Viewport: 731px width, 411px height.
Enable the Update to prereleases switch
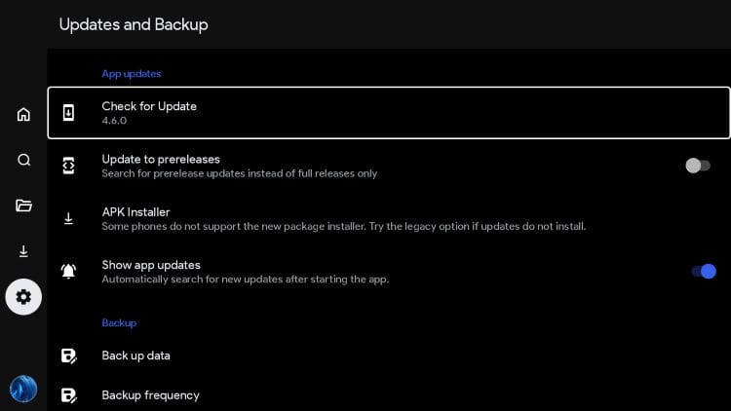pos(698,166)
